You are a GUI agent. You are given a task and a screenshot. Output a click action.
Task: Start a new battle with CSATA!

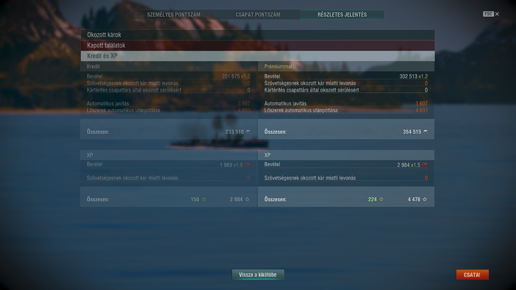pos(472,275)
